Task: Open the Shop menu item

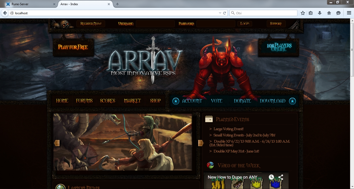Action: [155, 101]
